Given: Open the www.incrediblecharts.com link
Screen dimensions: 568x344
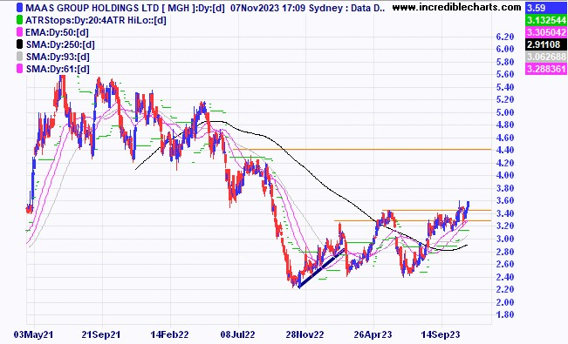Looking at the screenshot, I should click(457, 7).
